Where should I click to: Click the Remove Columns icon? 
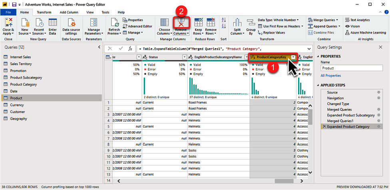point(181,23)
